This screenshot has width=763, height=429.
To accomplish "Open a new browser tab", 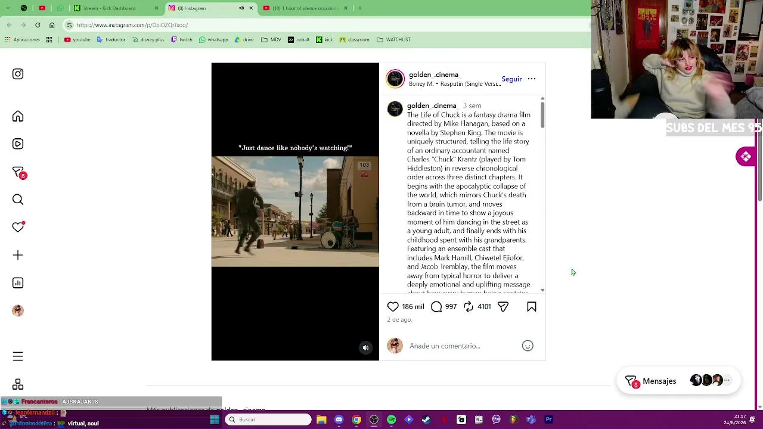I will 360,8.
